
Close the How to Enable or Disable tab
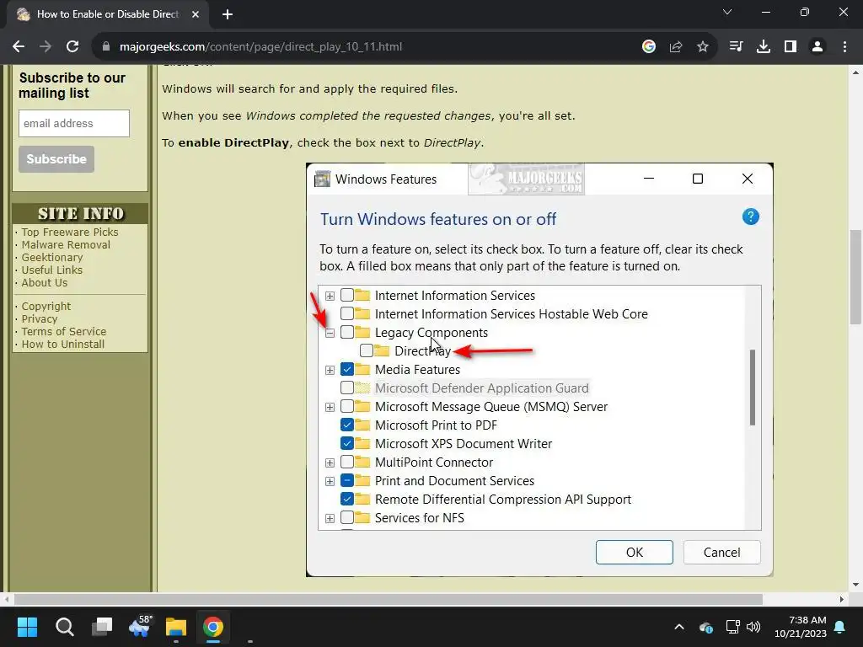[x=196, y=14]
